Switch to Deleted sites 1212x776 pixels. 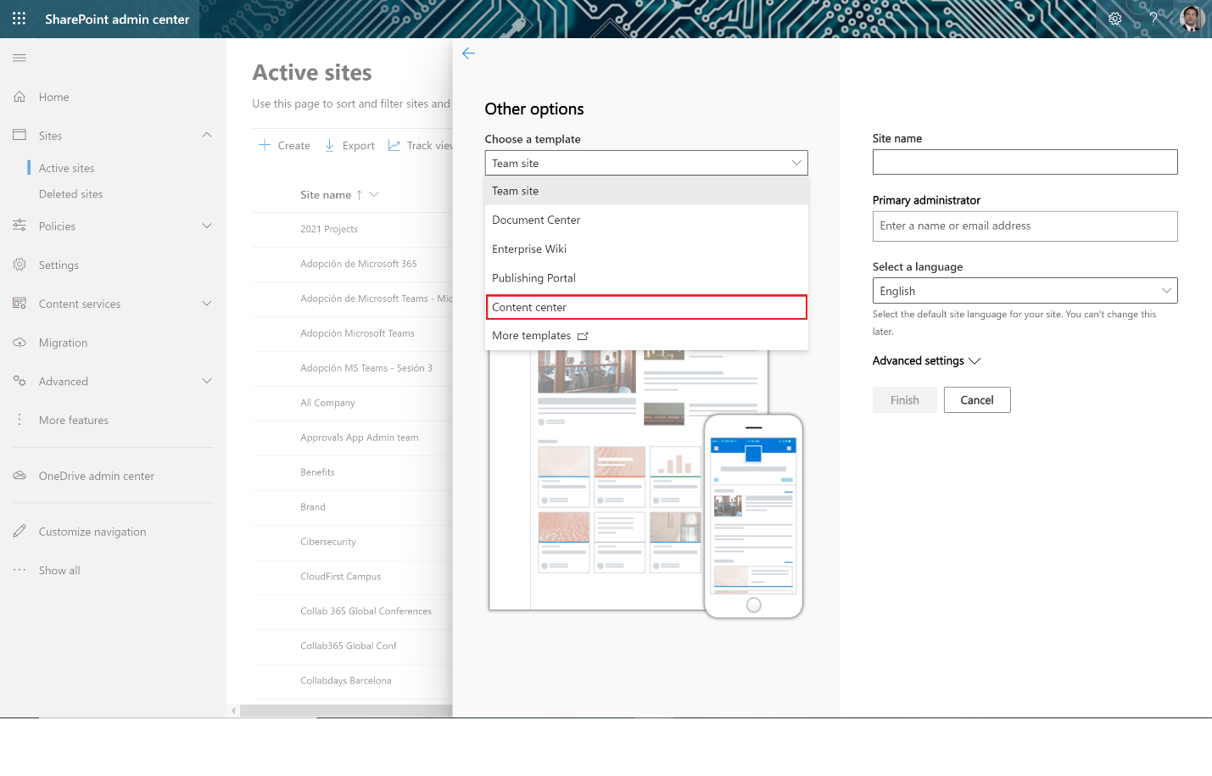pyautogui.click(x=70, y=193)
